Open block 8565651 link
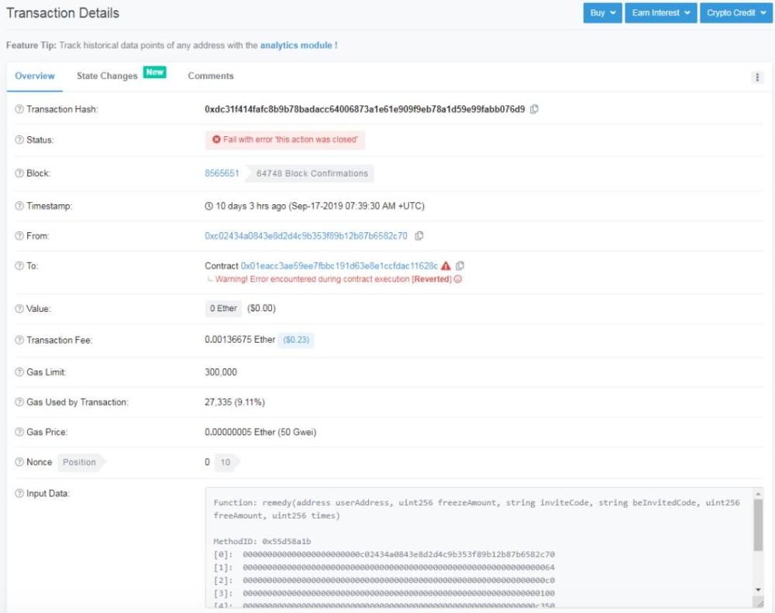Viewport: 775px width, 613px height. (x=222, y=173)
